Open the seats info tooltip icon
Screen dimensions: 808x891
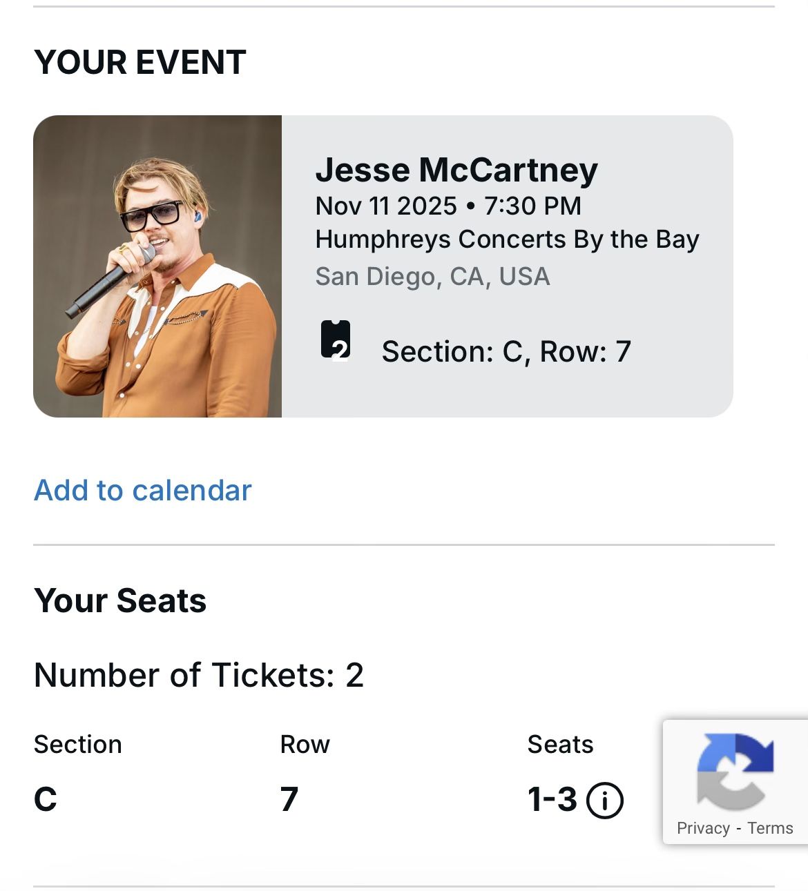604,800
